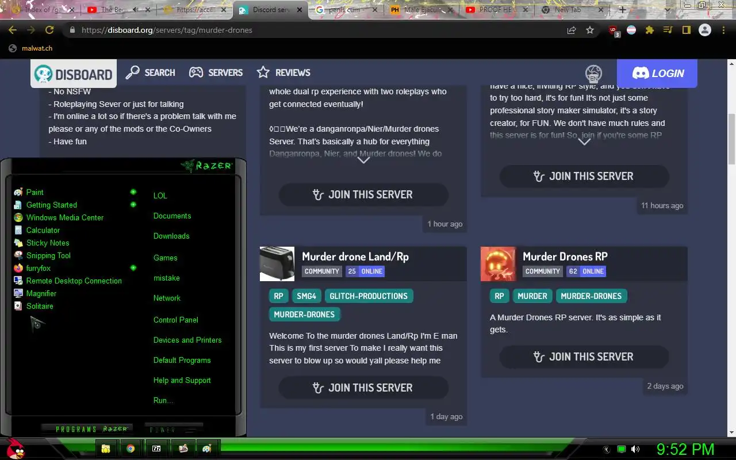Viewport: 736px width, 460px height.
Task: Open the Extensions puzzle menu
Action: click(650, 30)
